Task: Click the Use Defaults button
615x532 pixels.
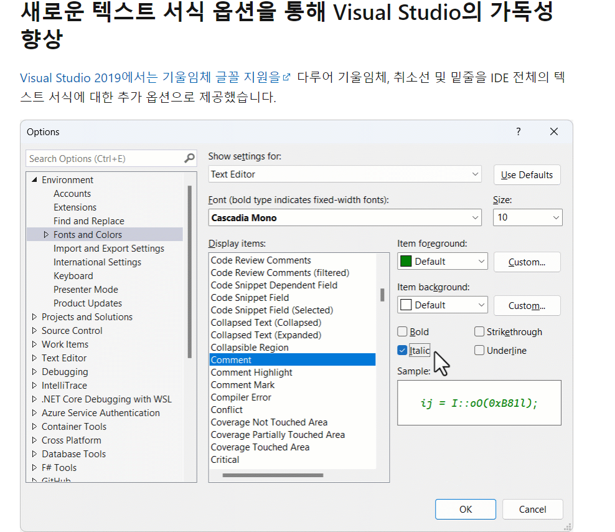Action: [x=527, y=174]
